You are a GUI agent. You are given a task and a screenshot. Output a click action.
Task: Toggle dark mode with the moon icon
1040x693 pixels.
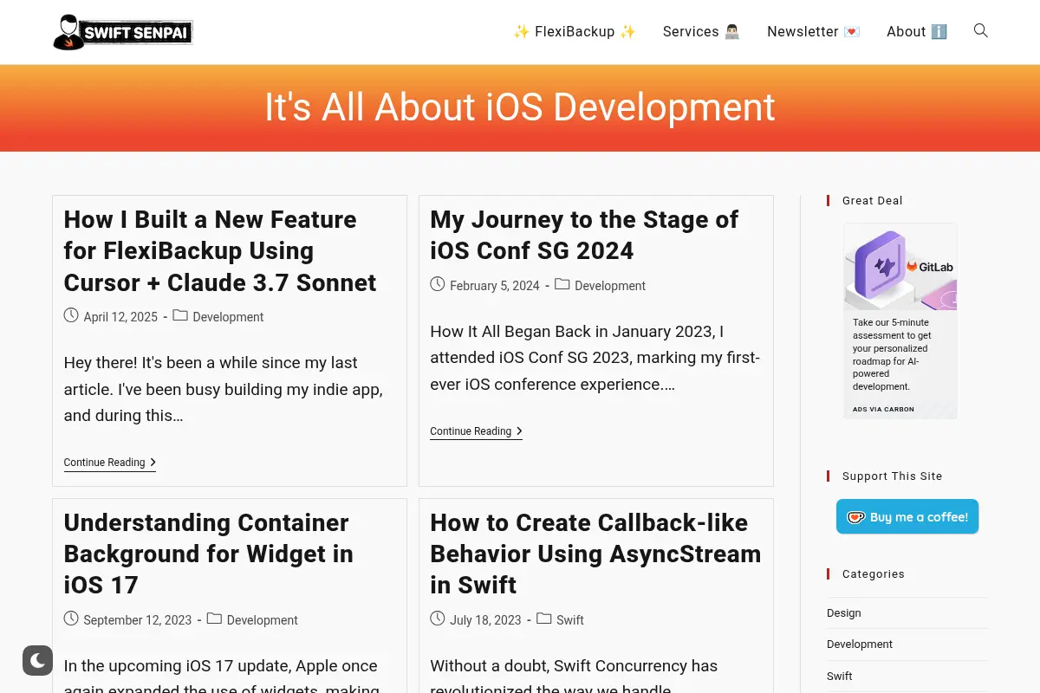[37, 661]
